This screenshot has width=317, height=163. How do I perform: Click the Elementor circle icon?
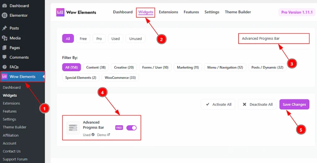tap(4, 15)
